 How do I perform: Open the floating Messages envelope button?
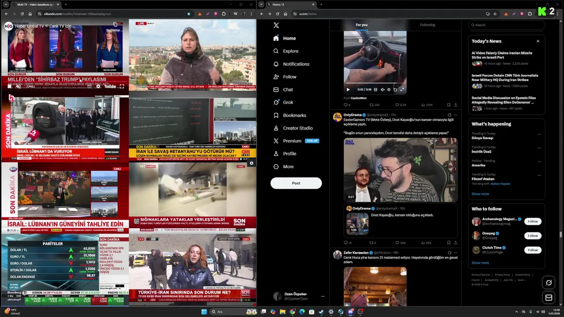tap(549, 298)
